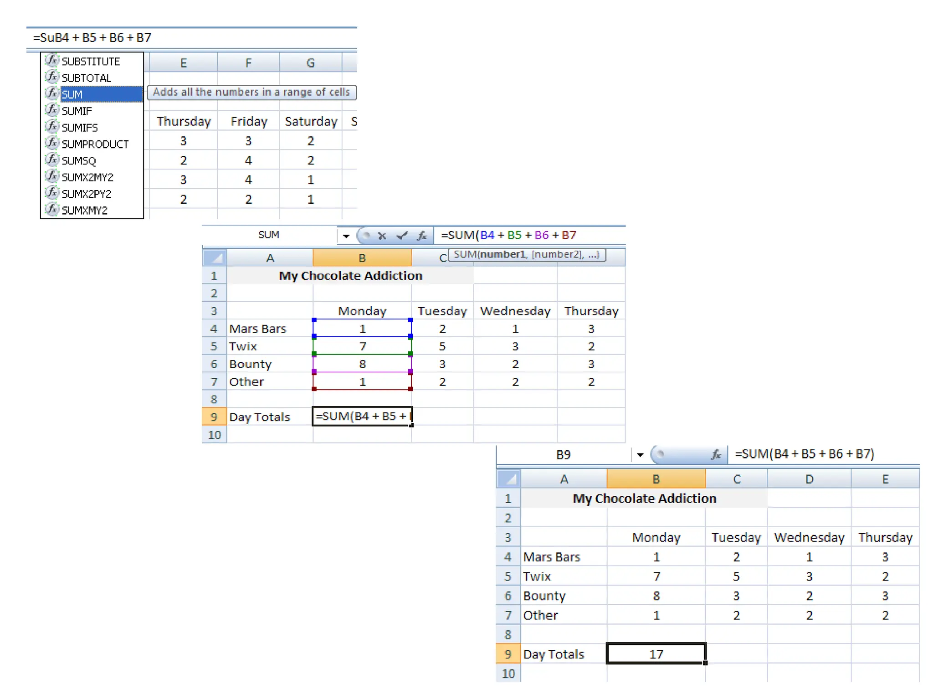The image size is (933, 700).
Task: Click the fx icon next to B9 name box
Action: [x=716, y=454]
